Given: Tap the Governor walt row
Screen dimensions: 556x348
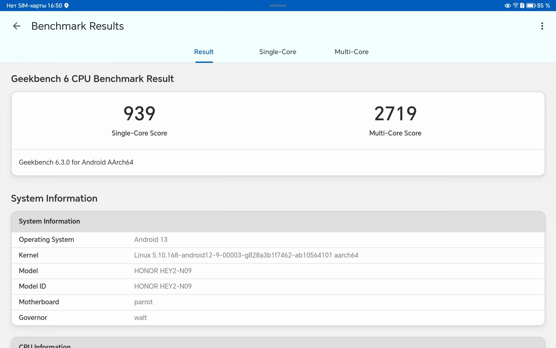Looking at the screenshot, I should coord(278,318).
